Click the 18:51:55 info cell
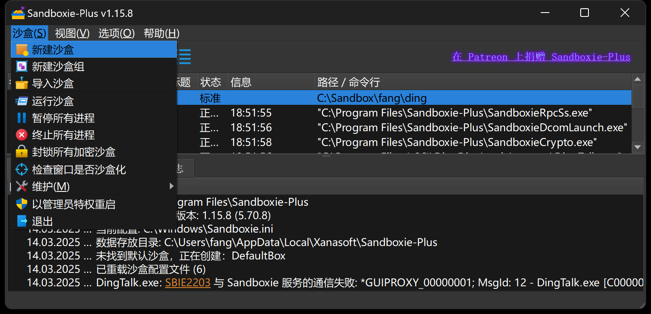 251,113
